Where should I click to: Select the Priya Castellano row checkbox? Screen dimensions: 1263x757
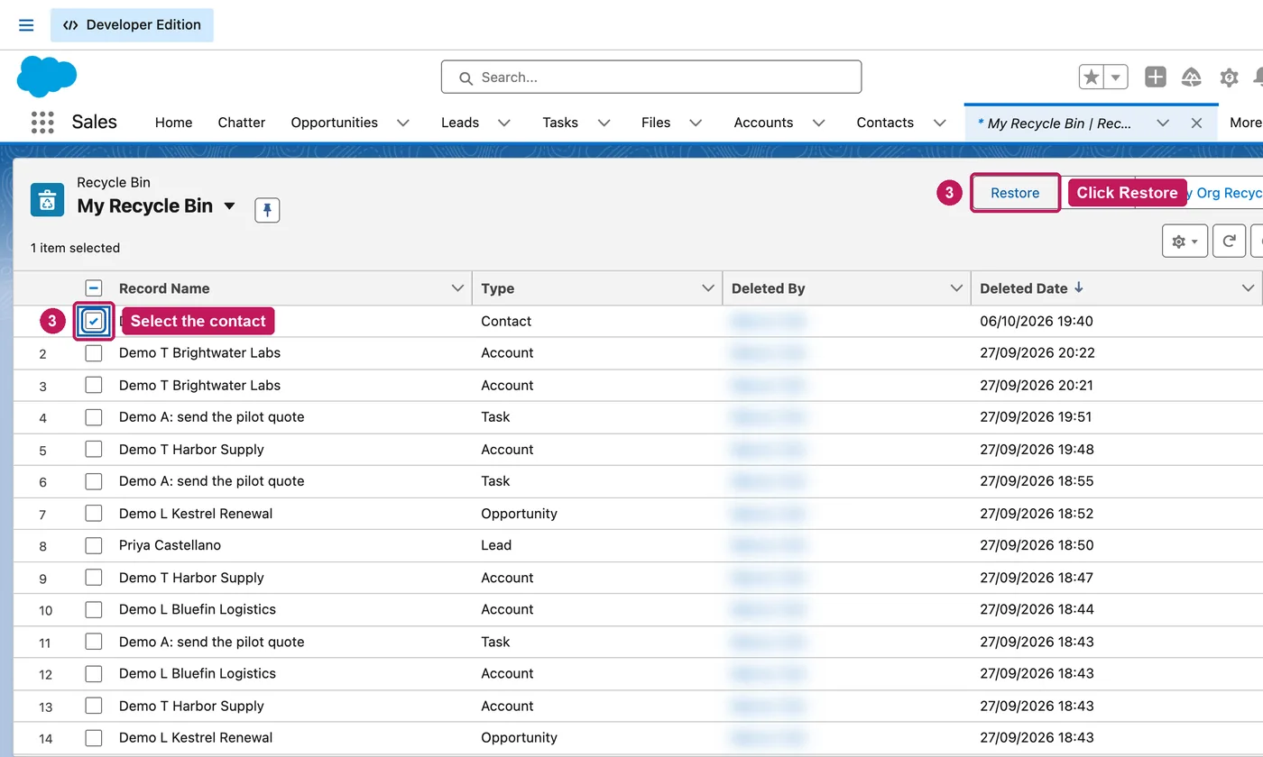tap(94, 545)
